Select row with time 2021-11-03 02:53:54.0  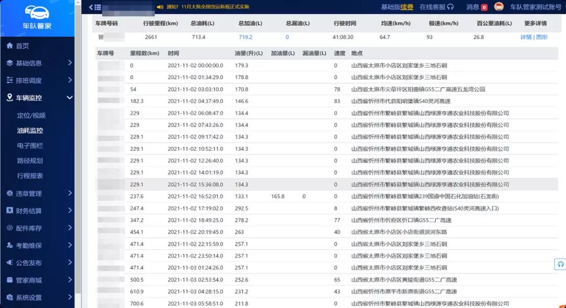(x=326, y=280)
